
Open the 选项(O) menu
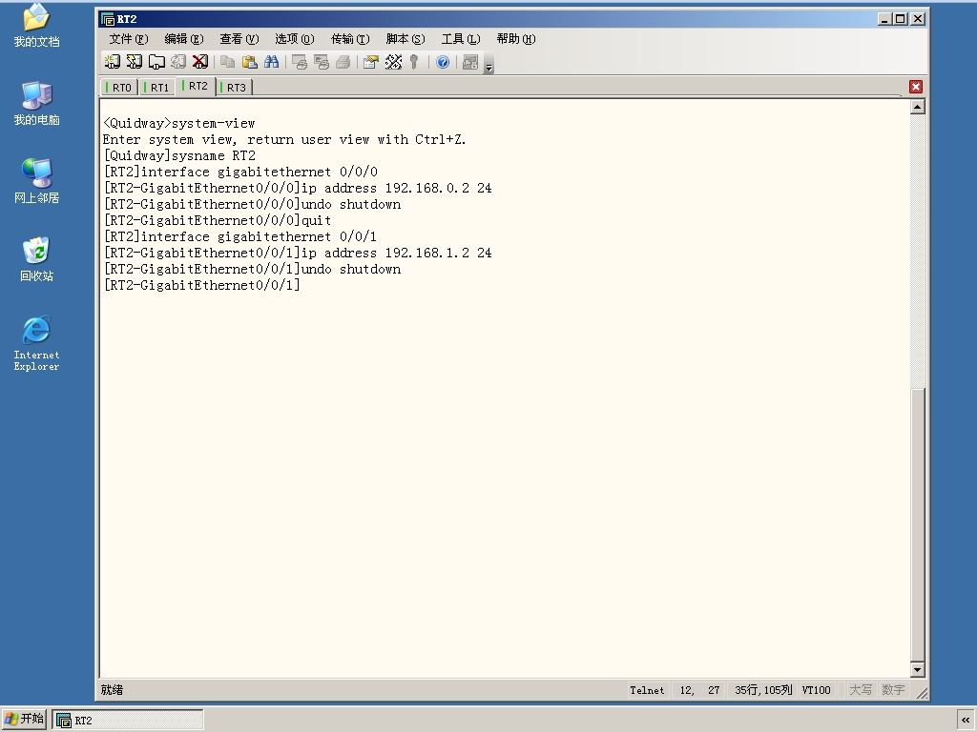(x=295, y=38)
